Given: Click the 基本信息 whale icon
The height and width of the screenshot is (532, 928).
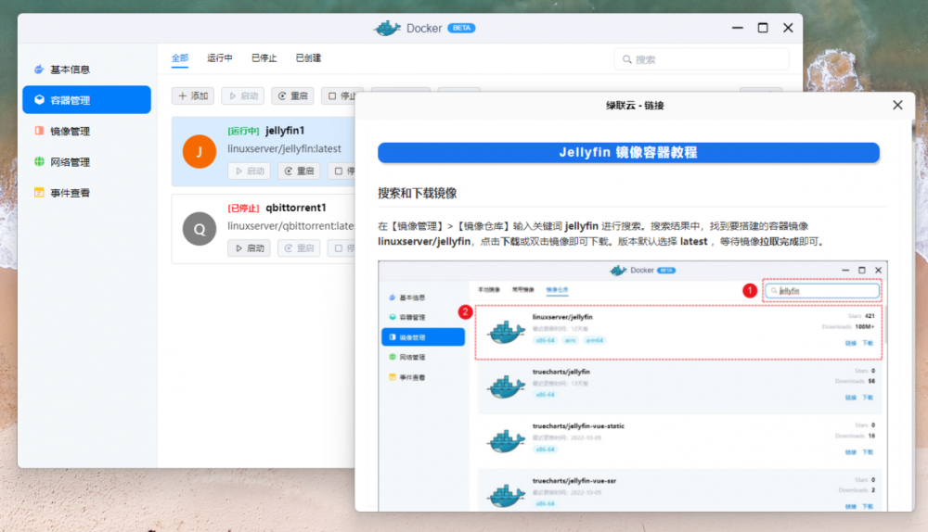Looking at the screenshot, I should pos(39,70).
